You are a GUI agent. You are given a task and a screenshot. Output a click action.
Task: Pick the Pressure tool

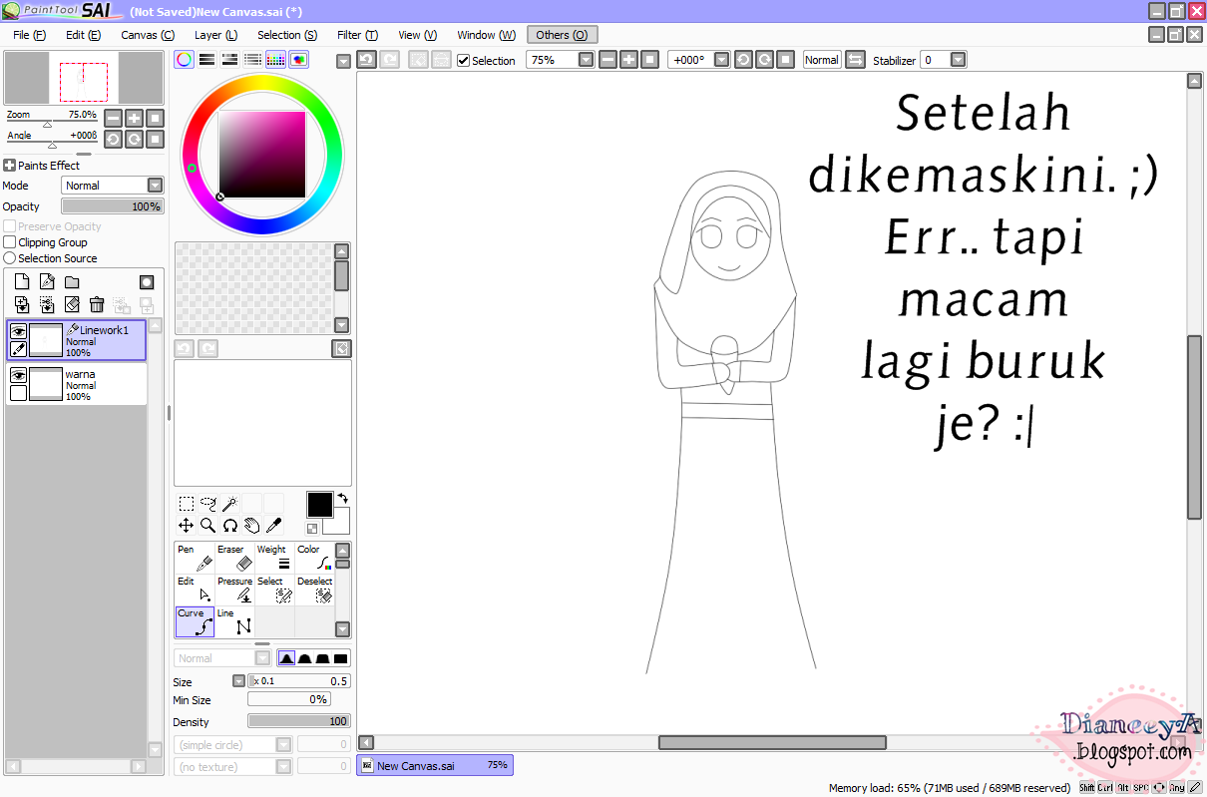pos(234,590)
